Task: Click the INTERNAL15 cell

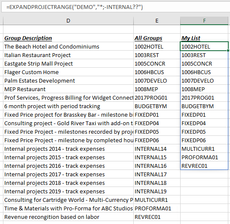Action: pyautogui.click(x=157, y=157)
